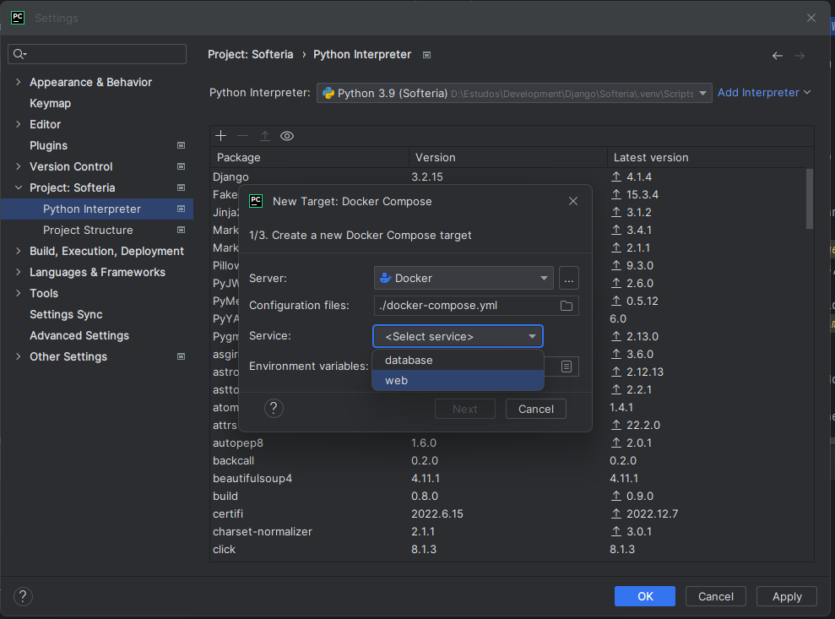Click the add package plus icon
Viewport: 835px width, 619px height.
click(221, 136)
